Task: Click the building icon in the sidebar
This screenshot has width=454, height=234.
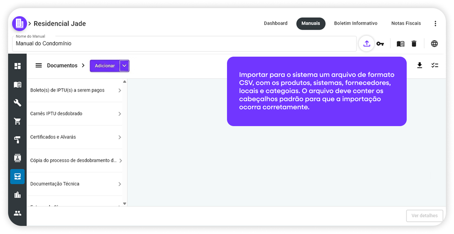Action: click(x=17, y=195)
